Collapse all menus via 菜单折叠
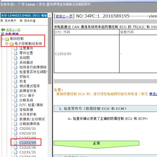Screen dimensions: 157x157 [30, 21]
